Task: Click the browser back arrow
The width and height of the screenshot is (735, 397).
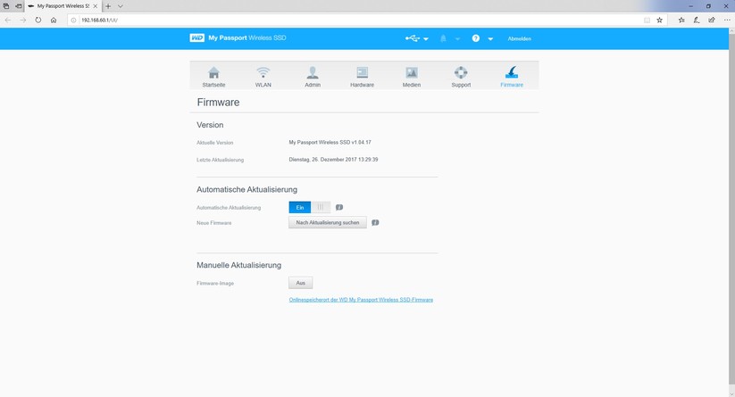Action: coord(8,21)
